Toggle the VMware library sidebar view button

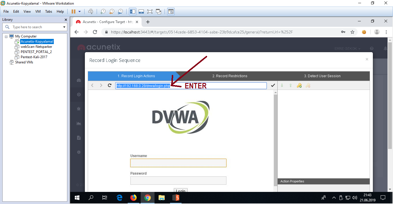[133, 12]
